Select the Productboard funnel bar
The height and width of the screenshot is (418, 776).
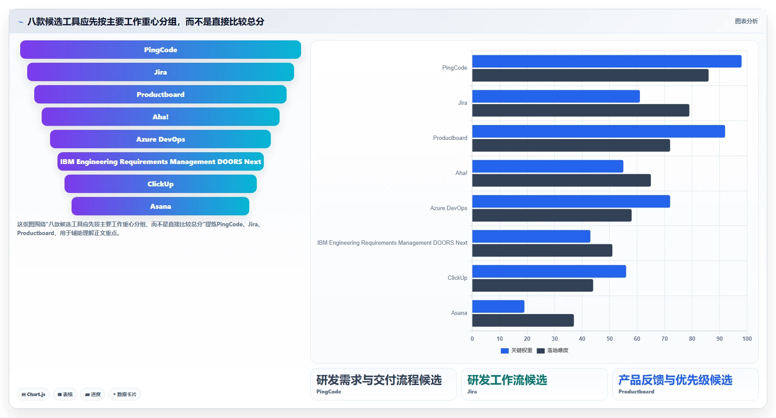tap(161, 94)
